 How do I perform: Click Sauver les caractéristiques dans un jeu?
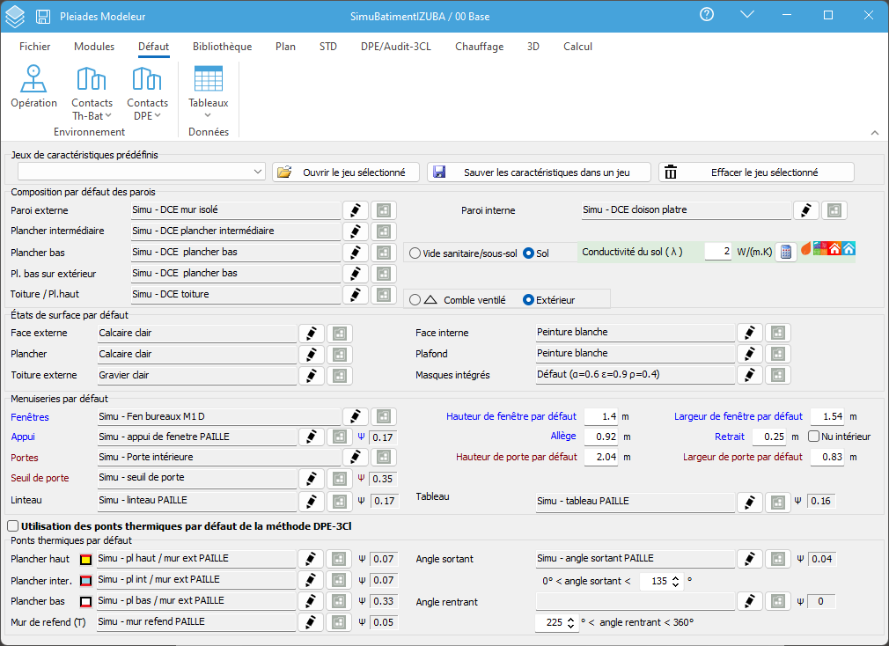(539, 173)
